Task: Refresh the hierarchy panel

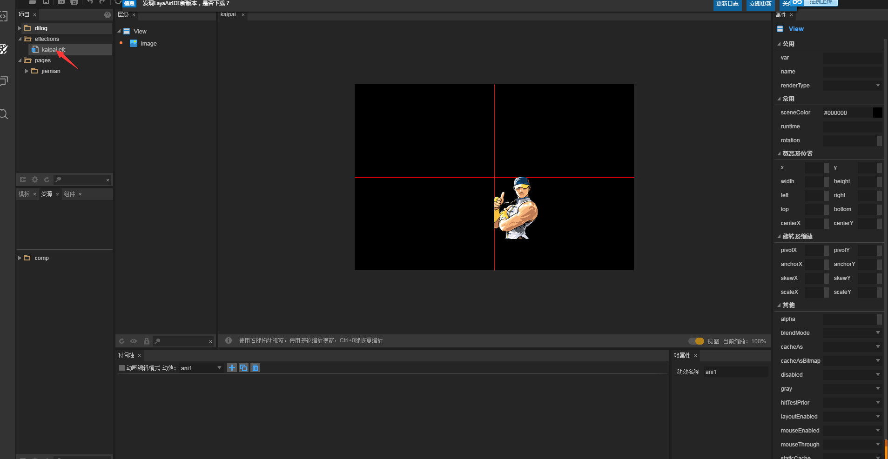Action: (x=121, y=341)
